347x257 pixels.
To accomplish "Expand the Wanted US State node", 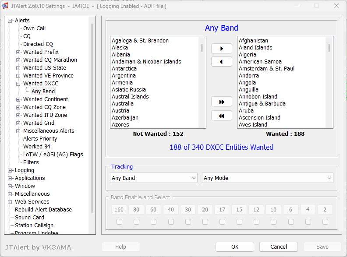I will [18, 68].
